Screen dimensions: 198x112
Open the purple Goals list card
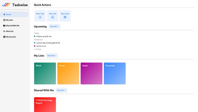click(91, 73)
